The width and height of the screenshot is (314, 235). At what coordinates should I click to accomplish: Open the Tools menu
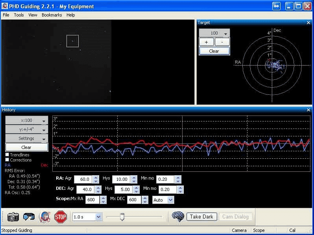[x=19, y=15]
